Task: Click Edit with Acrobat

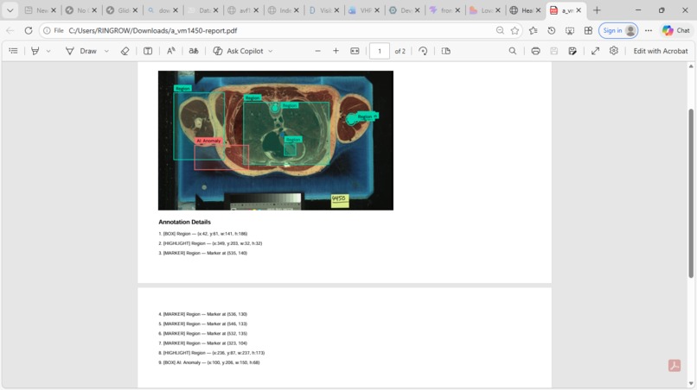Action: pos(661,51)
